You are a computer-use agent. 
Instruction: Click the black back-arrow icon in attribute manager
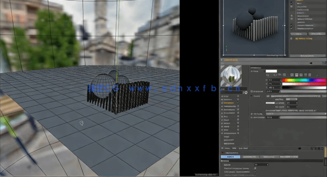click(x=300, y=148)
